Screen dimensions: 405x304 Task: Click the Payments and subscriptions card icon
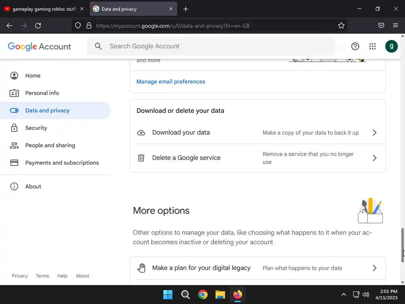pos(14,163)
